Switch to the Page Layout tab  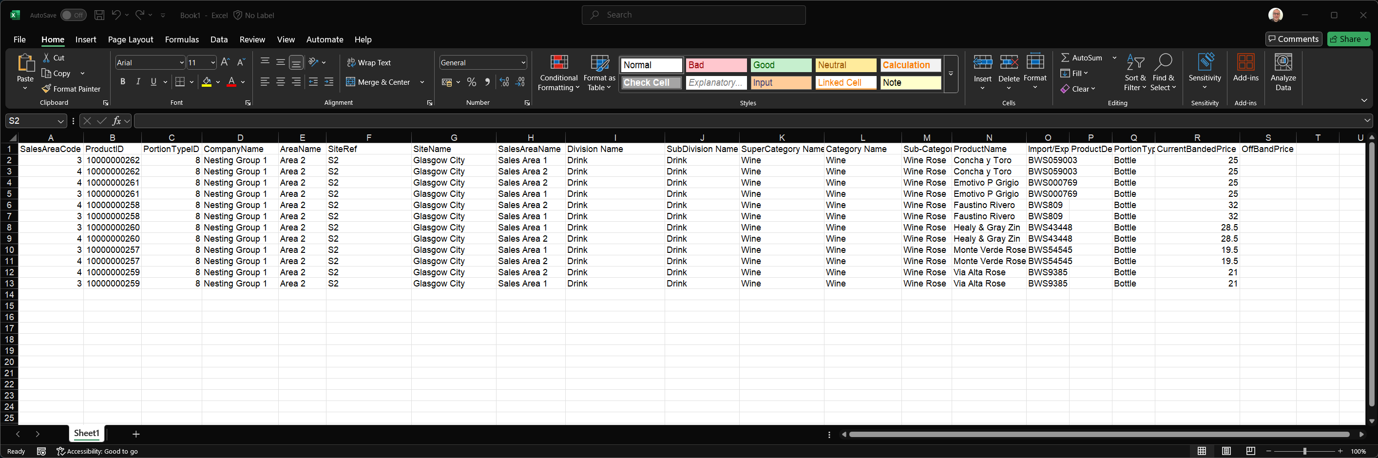click(131, 39)
